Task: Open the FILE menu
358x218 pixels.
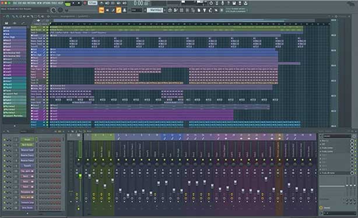Action: point(15,3)
